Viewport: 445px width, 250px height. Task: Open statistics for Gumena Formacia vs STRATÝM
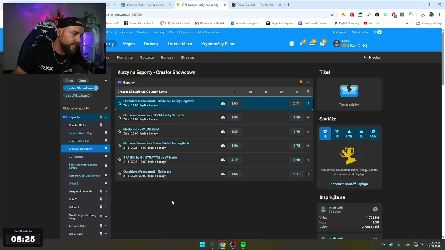point(223,117)
